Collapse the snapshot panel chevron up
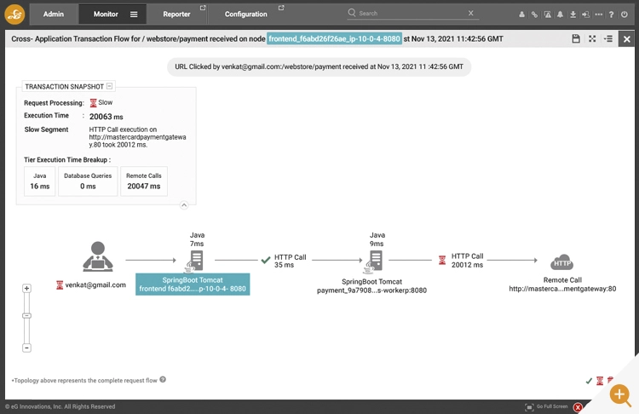The height and width of the screenshot is (414, 639). click(184, 205)
